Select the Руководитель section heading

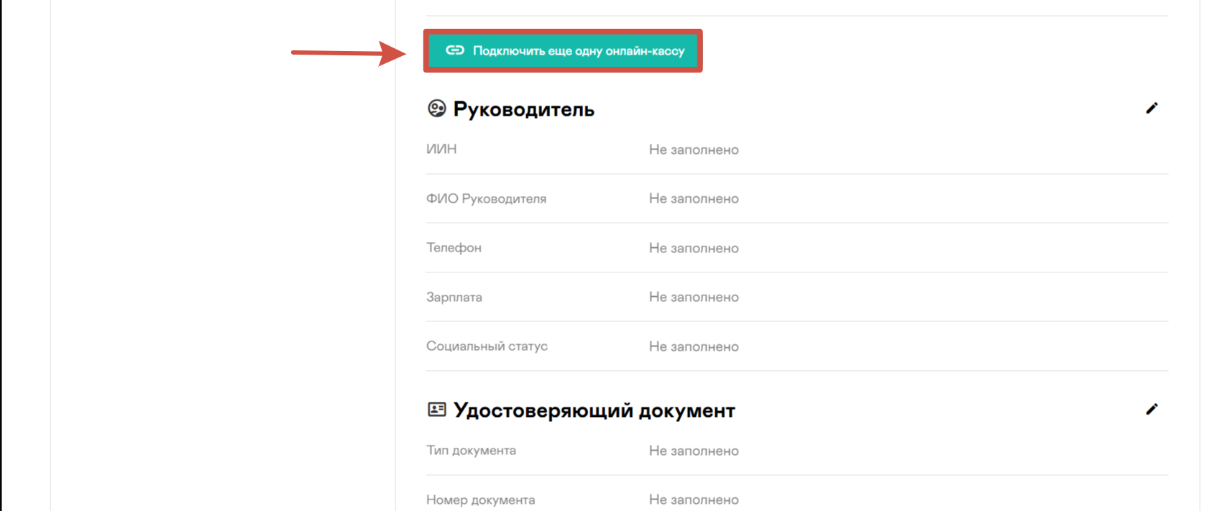[x=524, y=109]
